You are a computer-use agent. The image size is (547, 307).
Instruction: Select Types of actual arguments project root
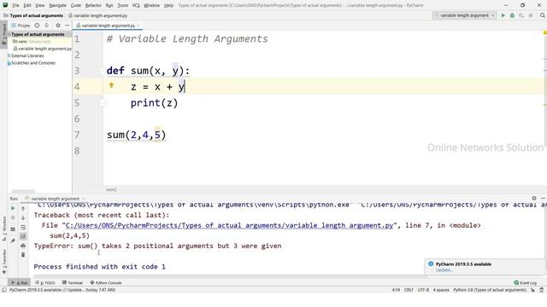(38, 34)
